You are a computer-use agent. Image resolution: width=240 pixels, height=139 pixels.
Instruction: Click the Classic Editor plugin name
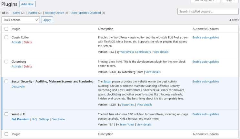20,37
